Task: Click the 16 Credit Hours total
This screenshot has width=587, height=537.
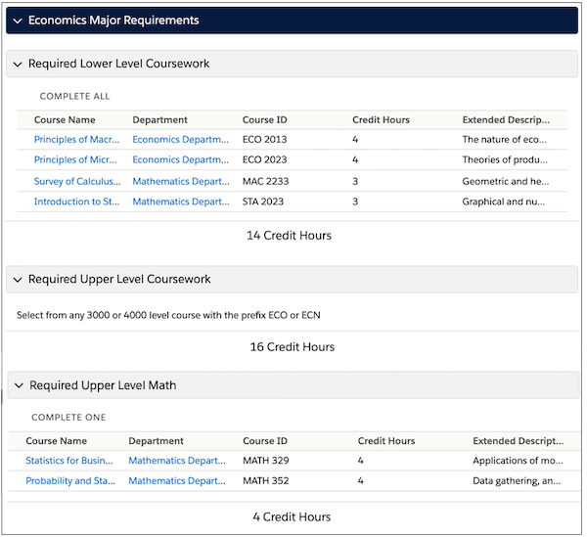Action: coord(292,347)
